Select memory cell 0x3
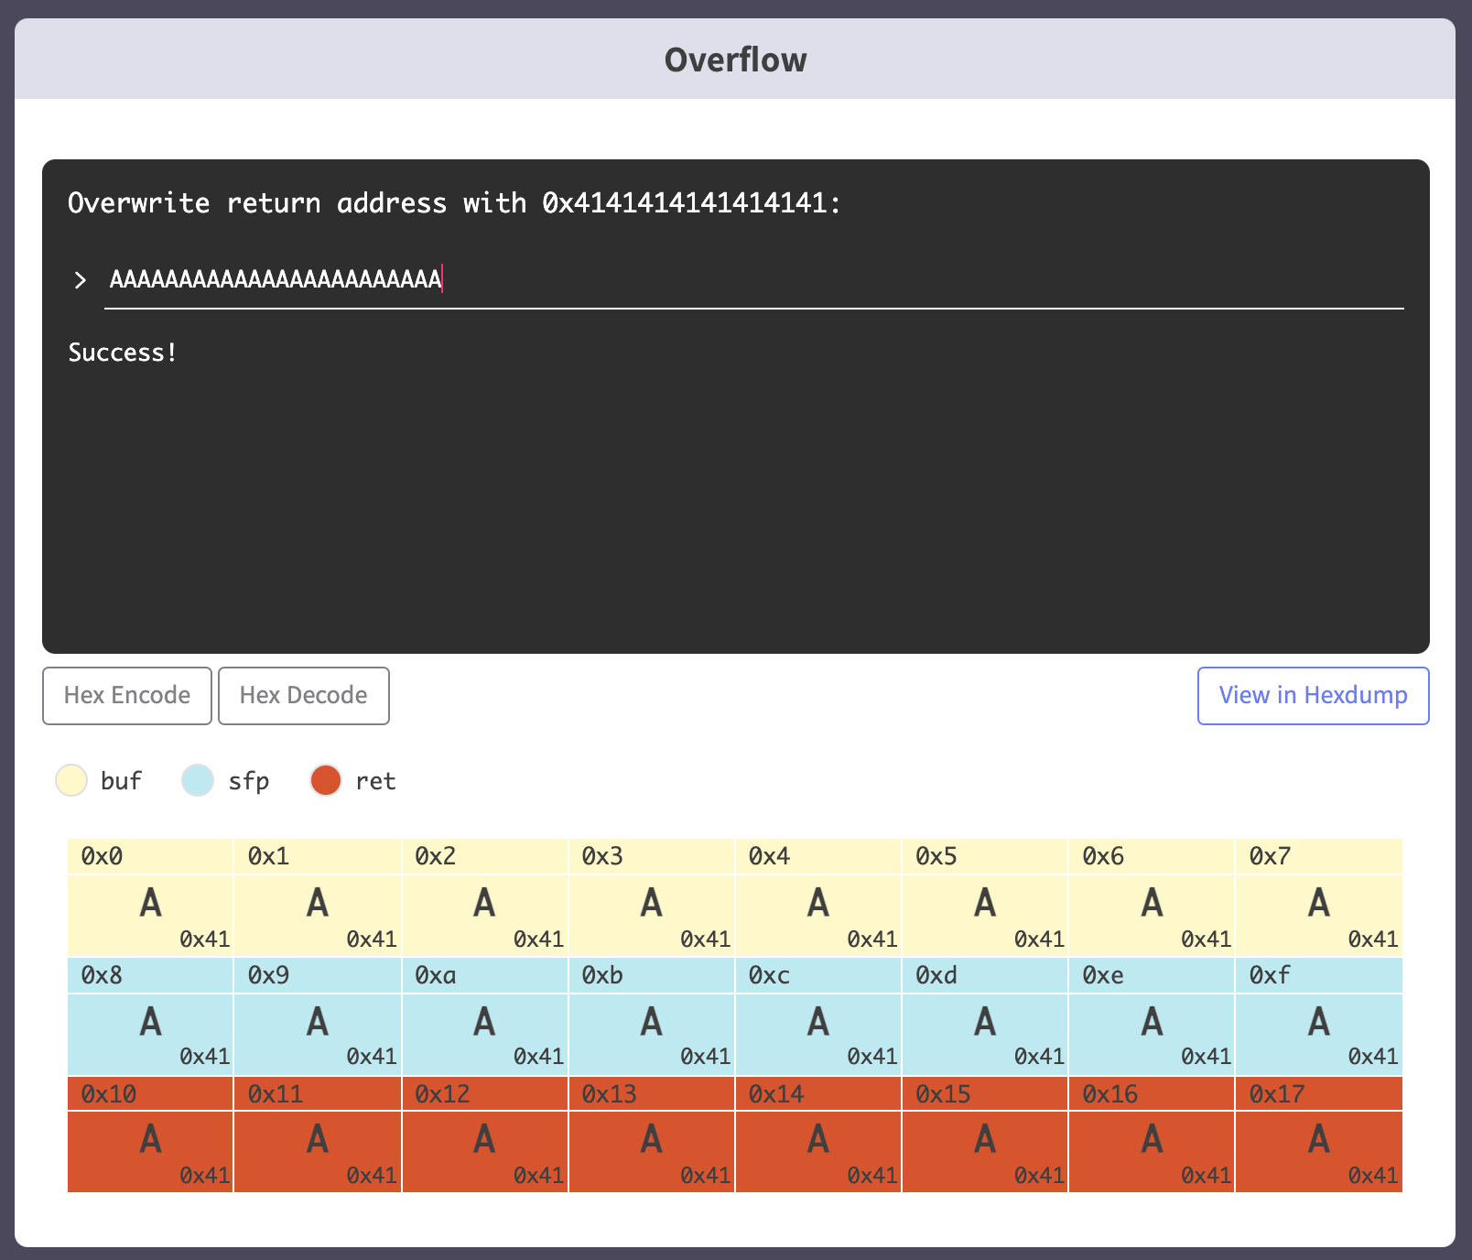 [652, 897]
